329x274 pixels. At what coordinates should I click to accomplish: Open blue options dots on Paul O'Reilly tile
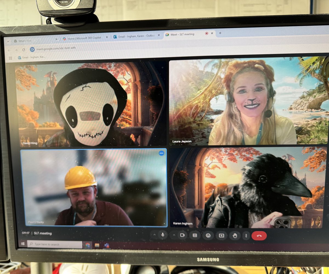(x=161, y=153)
